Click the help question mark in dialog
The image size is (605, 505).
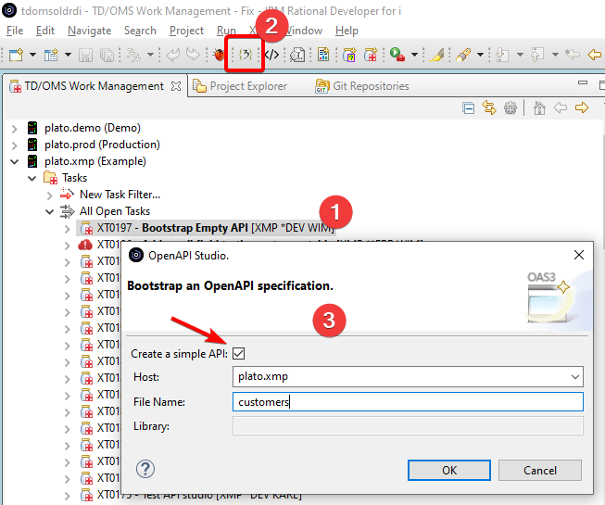click(145, 469)
